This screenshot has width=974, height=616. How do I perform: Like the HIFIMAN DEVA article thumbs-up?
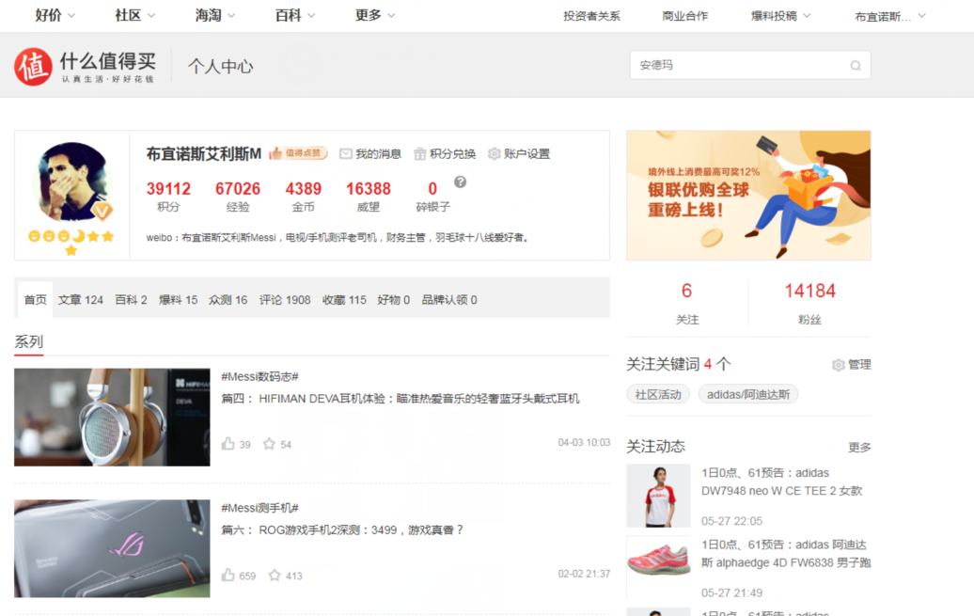228,444
